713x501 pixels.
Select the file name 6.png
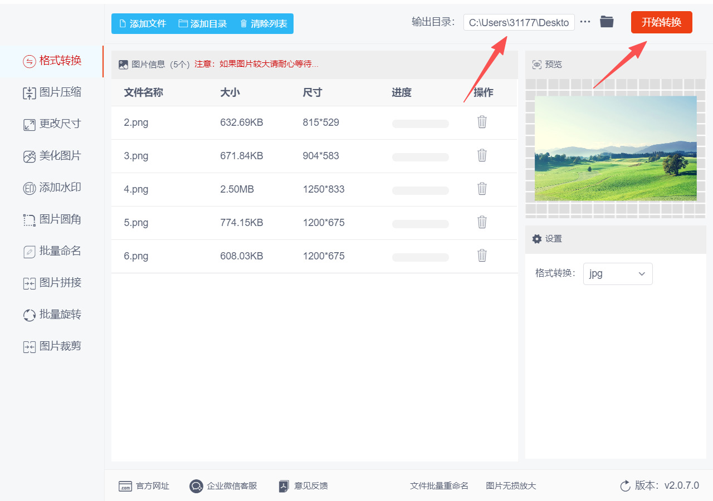click(136, 256)
